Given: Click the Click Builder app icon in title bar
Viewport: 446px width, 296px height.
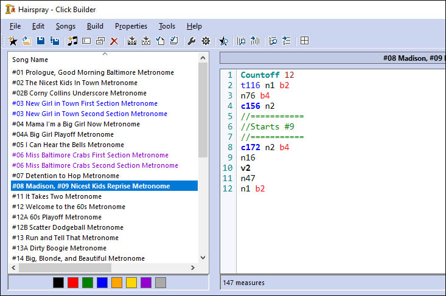Looking at the screenshot, I should [x=10, y=9].
